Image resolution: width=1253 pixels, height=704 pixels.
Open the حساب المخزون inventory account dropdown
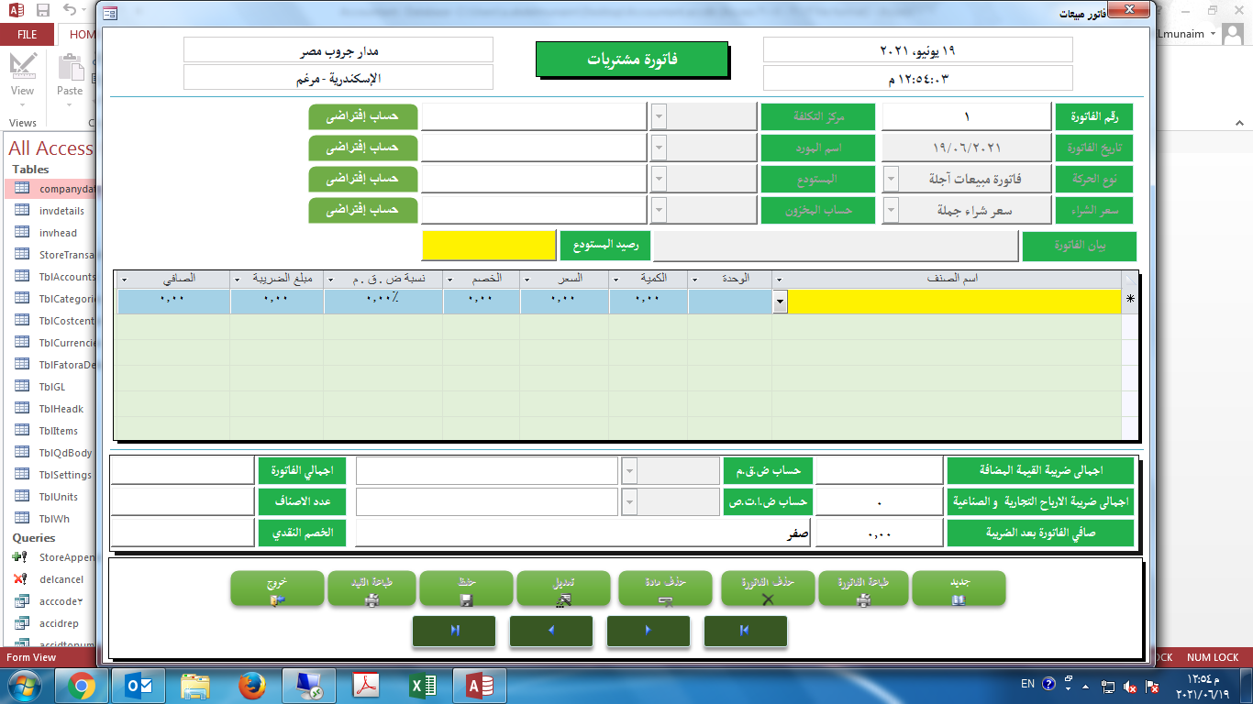[660, 210]
